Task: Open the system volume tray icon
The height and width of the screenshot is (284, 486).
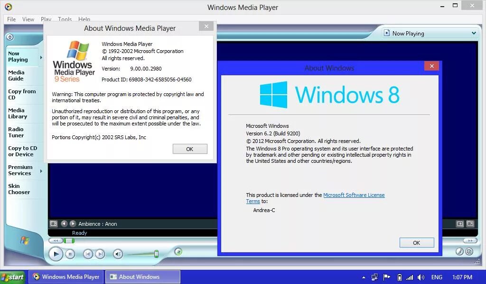Action: [421, 277]
